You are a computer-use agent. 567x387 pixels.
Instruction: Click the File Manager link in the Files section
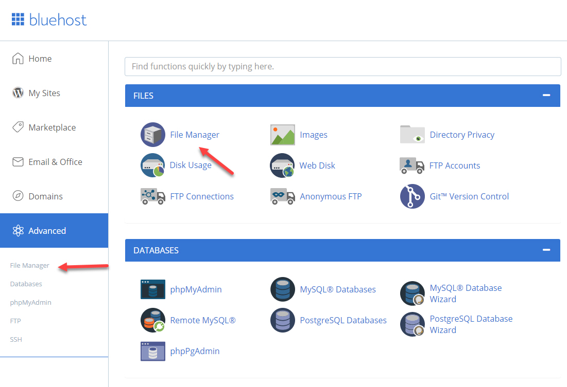(x=195, y=135)
